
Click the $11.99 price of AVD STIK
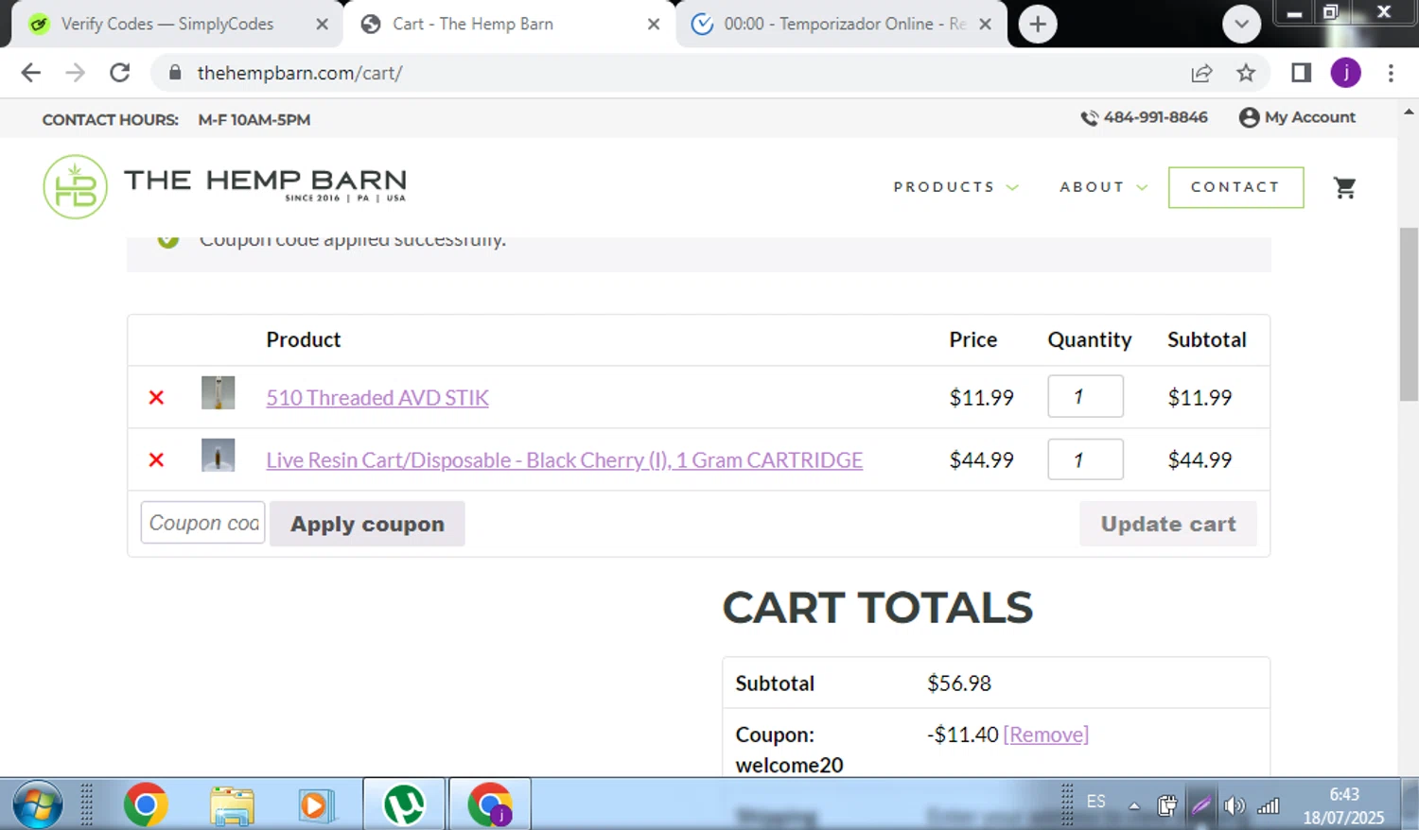tap(981, 397)
